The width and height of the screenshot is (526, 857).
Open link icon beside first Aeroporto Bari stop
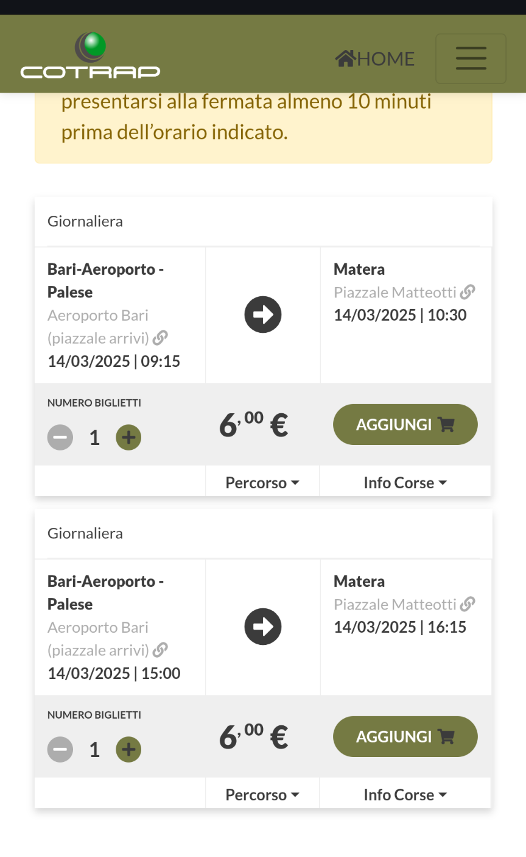point(160,338)
